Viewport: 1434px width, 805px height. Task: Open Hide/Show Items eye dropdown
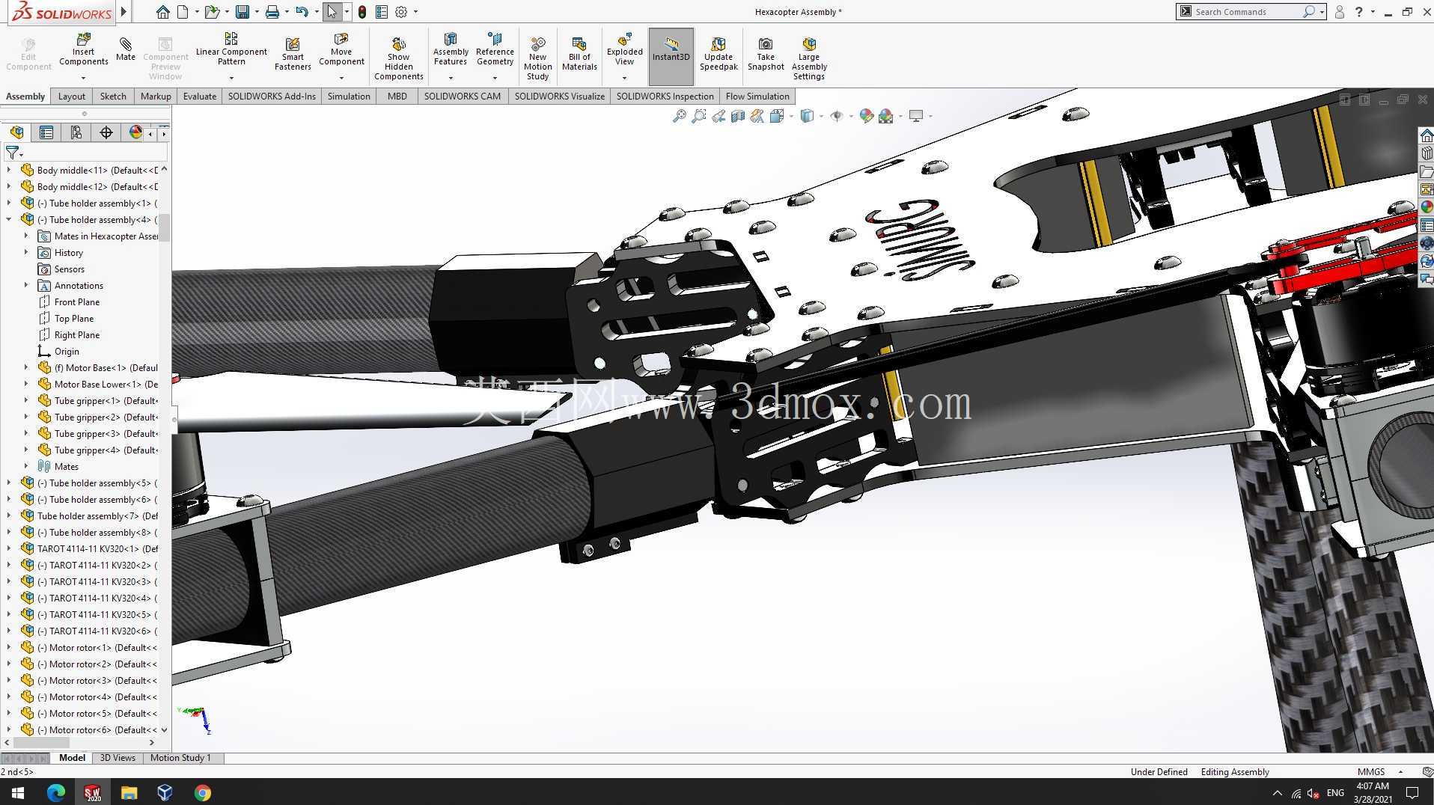pyautogui.click(x=850, y=116)
